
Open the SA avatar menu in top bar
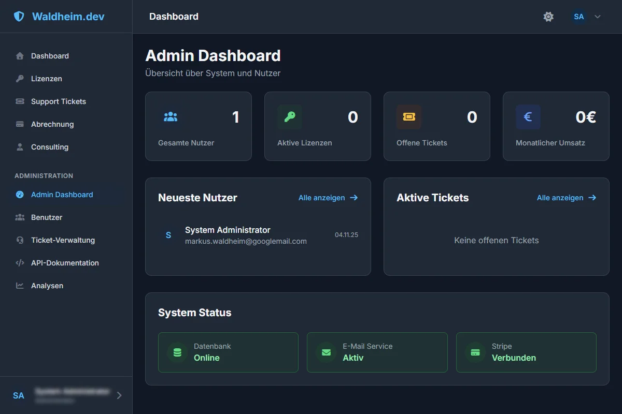(579, 17)
